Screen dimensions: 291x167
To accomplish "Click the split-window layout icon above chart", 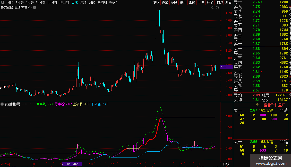I will (x=218, y=8).
